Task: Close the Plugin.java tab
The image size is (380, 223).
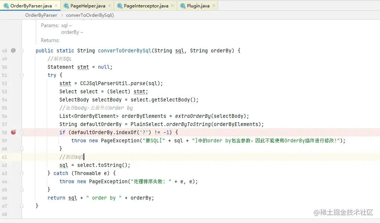Action: [213, 6]
